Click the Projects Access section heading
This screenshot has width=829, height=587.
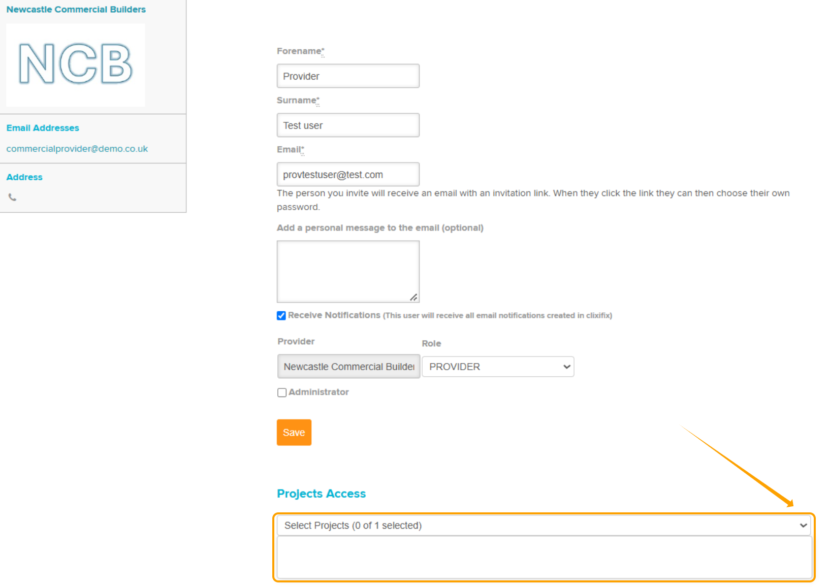(x=322, y=494)
